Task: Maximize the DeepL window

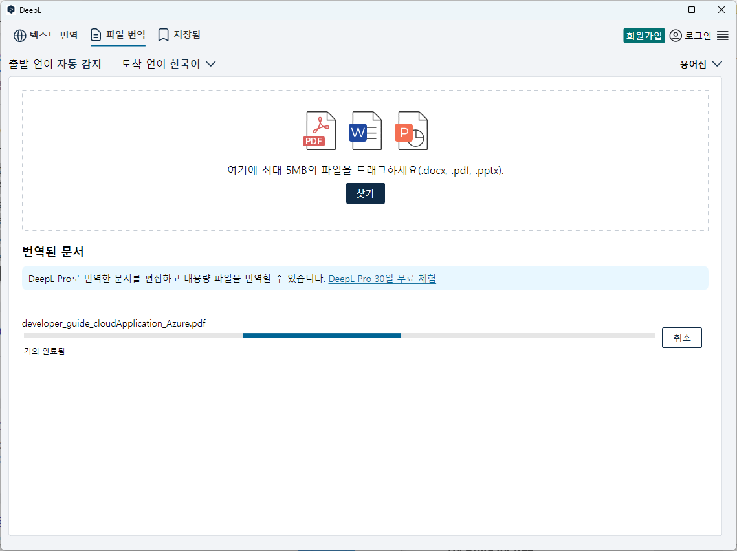Action: 692,10
